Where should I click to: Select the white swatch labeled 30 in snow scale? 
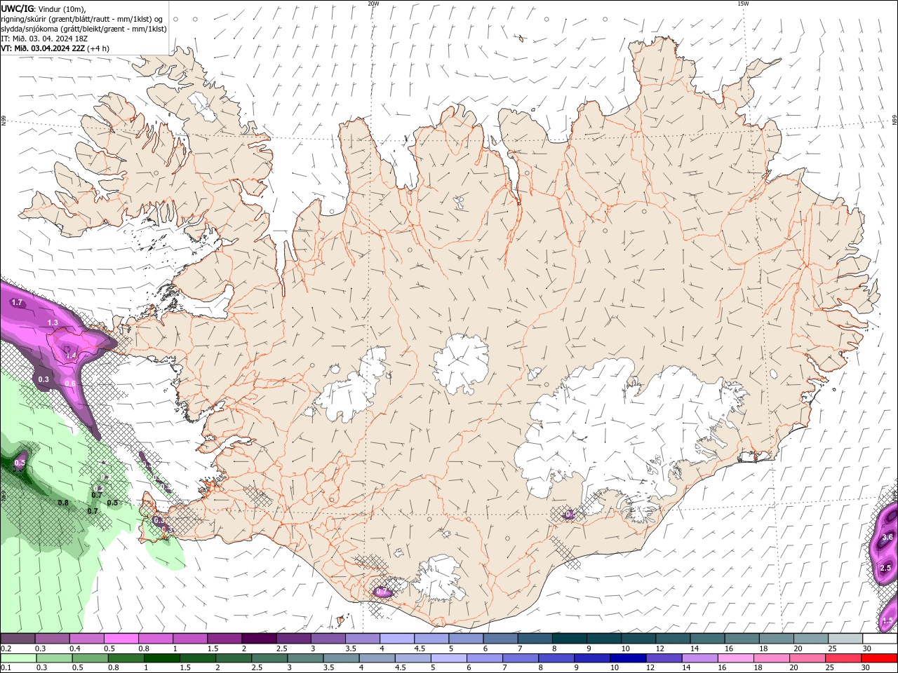[x=880, y=639]
